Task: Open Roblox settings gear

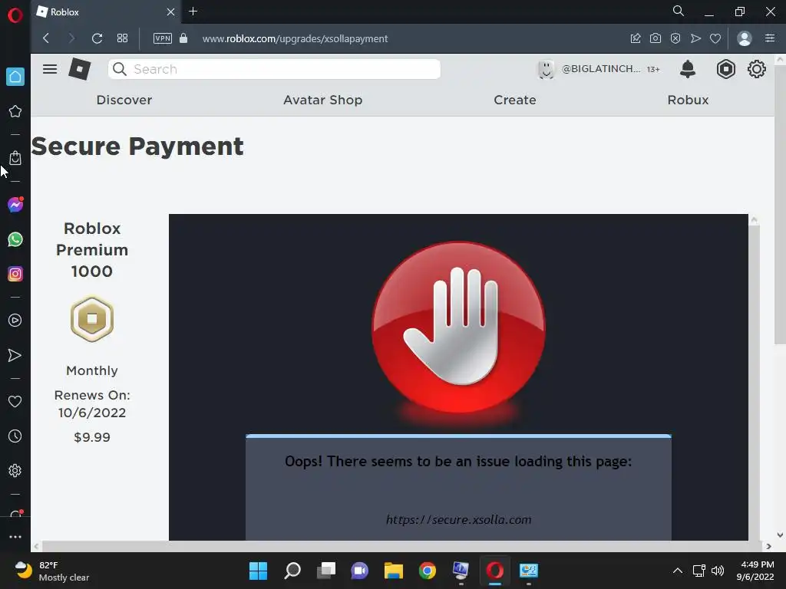Action: click(756, 69)
